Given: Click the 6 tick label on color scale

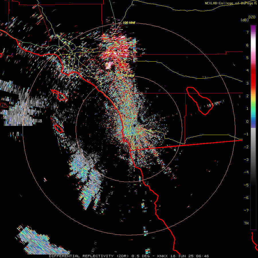Looking at the screenshot, I should click(247, 45).
